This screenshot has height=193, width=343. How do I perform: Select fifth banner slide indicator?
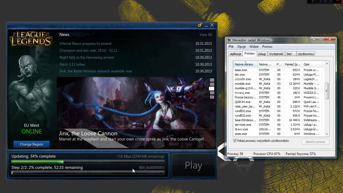[x=212, y=97]
